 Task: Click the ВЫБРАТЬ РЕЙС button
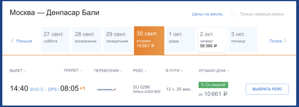coord(267,89)
